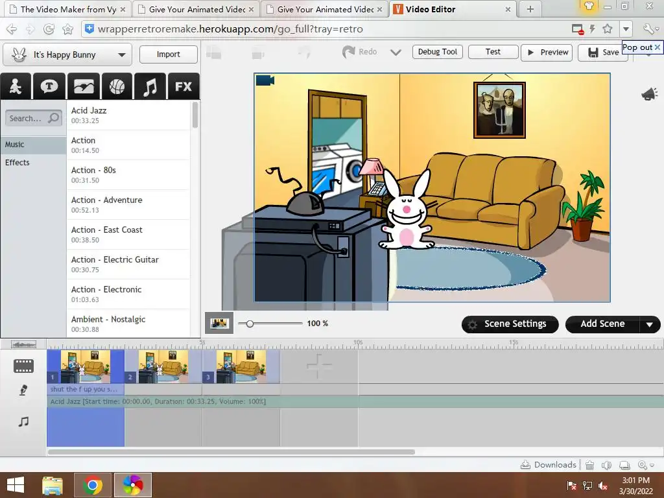Click the browser reload icon
This screenshot has height=498, width=664.
[49, 29]
